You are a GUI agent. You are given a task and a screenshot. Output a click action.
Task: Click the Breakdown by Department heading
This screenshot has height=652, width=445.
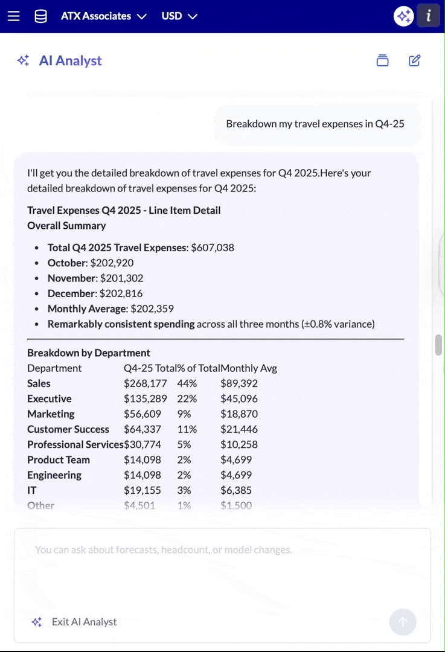(x=89, y=353)
